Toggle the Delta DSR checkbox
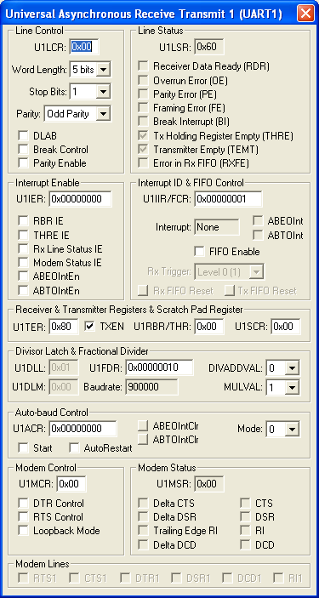The image size is (319, 598). 144,517
